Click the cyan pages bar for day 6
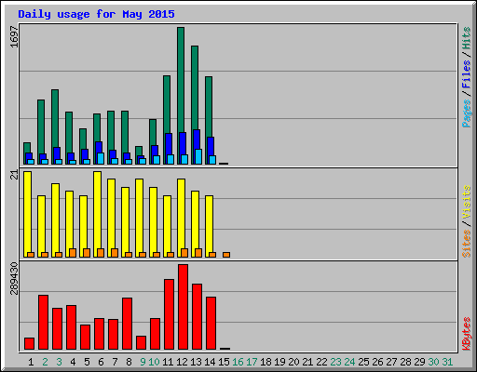This screenshot has height=372, width=477. click(101, 158)
